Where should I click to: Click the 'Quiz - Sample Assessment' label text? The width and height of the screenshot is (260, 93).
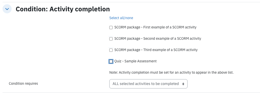pyautogui.click(x=136, y=61)
